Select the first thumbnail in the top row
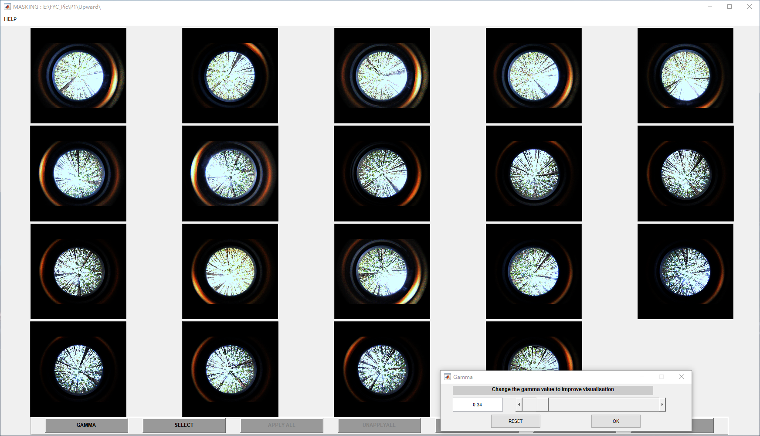Screen dimensions: 760x436 point(78,75)
